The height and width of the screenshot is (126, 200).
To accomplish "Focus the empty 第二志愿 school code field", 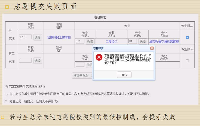I will click(x=25, y=60).
